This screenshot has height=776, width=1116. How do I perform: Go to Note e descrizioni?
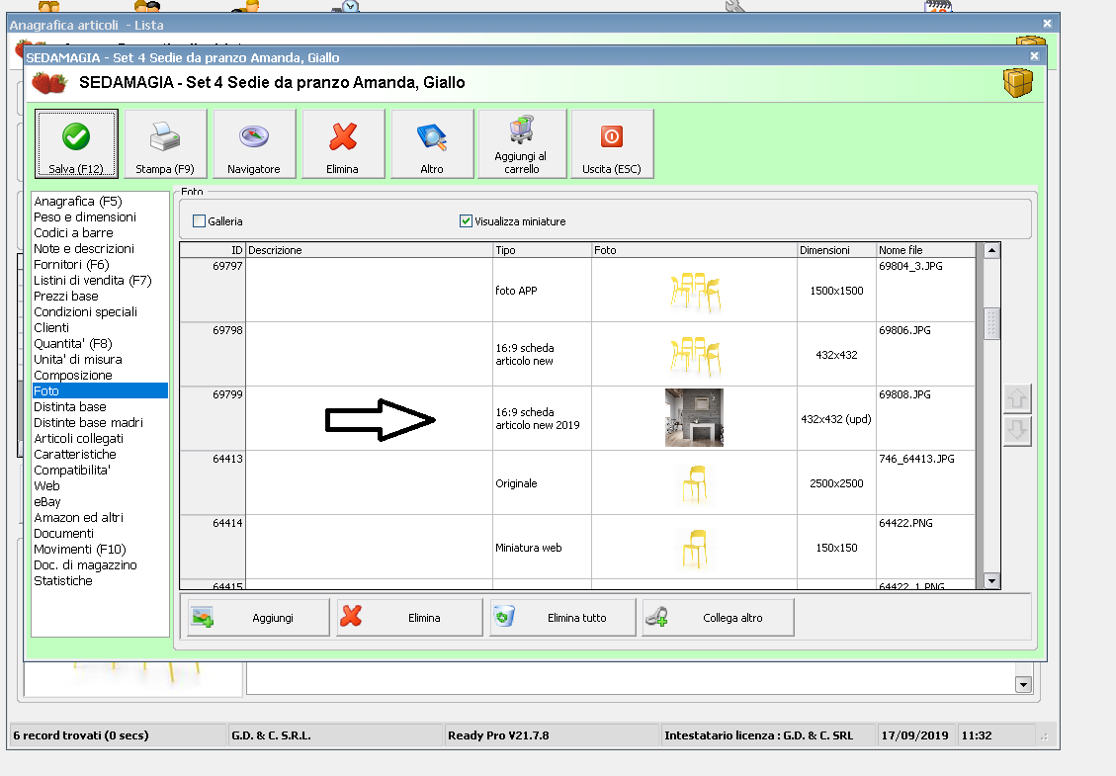coord(84,248)
